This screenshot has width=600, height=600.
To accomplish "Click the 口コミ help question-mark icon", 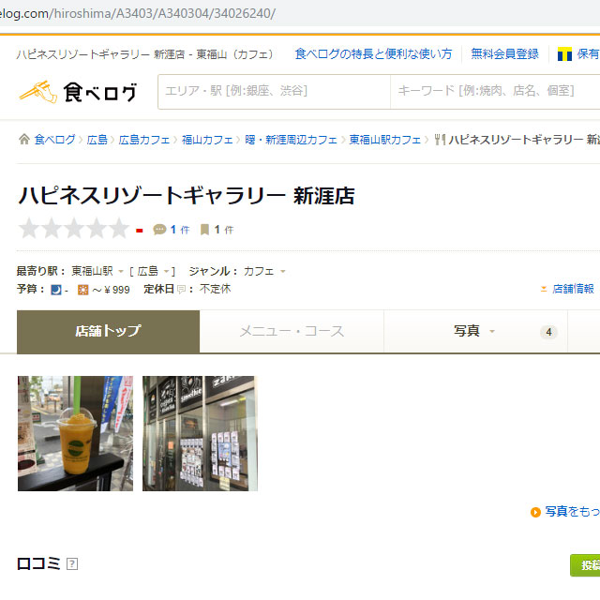I will pos(72,563).
